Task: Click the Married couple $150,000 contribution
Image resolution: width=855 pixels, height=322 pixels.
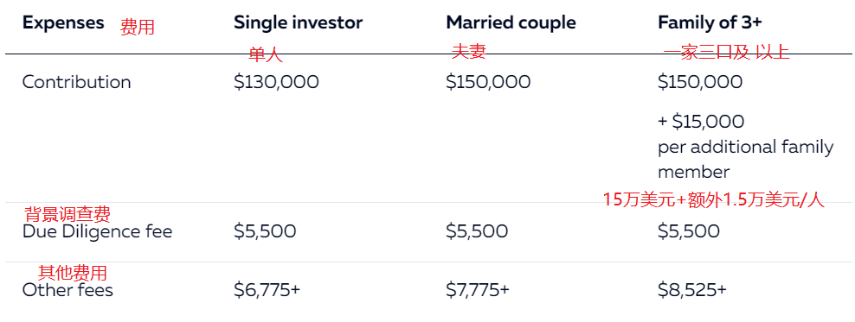Action: click(488, 82)
